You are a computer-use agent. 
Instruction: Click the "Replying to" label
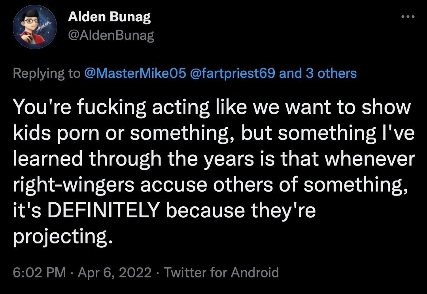click(x=46, y=73)
